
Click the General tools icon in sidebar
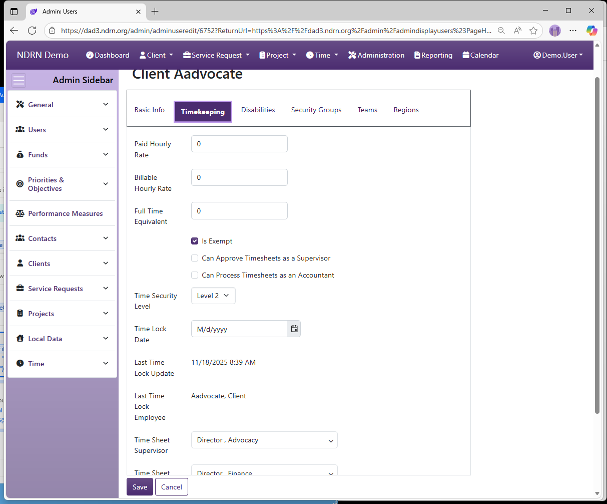(20, 104)
